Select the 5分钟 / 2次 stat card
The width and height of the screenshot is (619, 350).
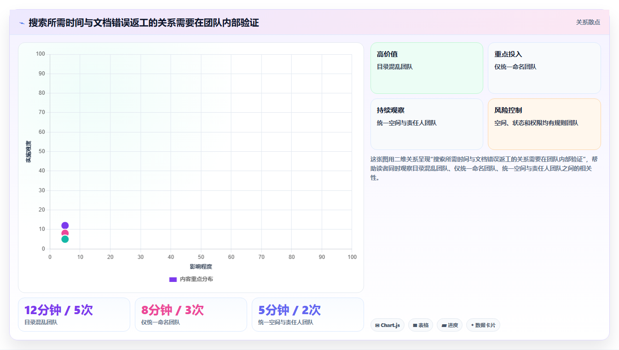[x=308, y=315]
